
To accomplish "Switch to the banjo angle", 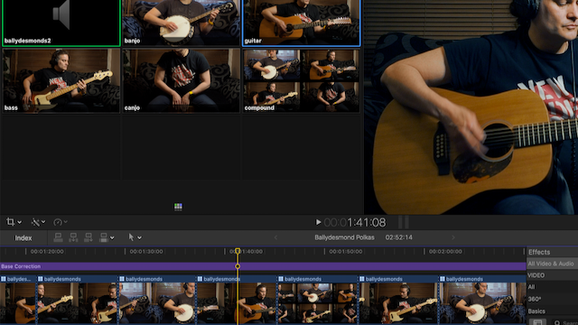I will click(182, 23).
